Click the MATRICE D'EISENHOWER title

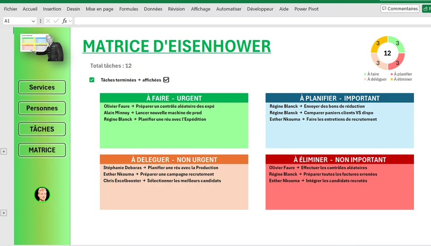click(177, 46)
